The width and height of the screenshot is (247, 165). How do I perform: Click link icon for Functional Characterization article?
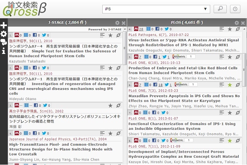coord(238,113)
